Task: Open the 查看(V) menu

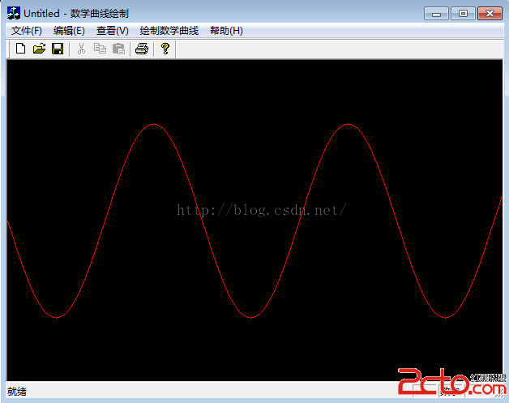Action: [x=113, y=31]
